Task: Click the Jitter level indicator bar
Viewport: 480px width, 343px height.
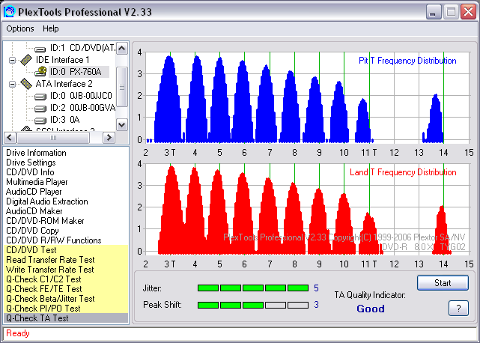Action: (253, 288)
